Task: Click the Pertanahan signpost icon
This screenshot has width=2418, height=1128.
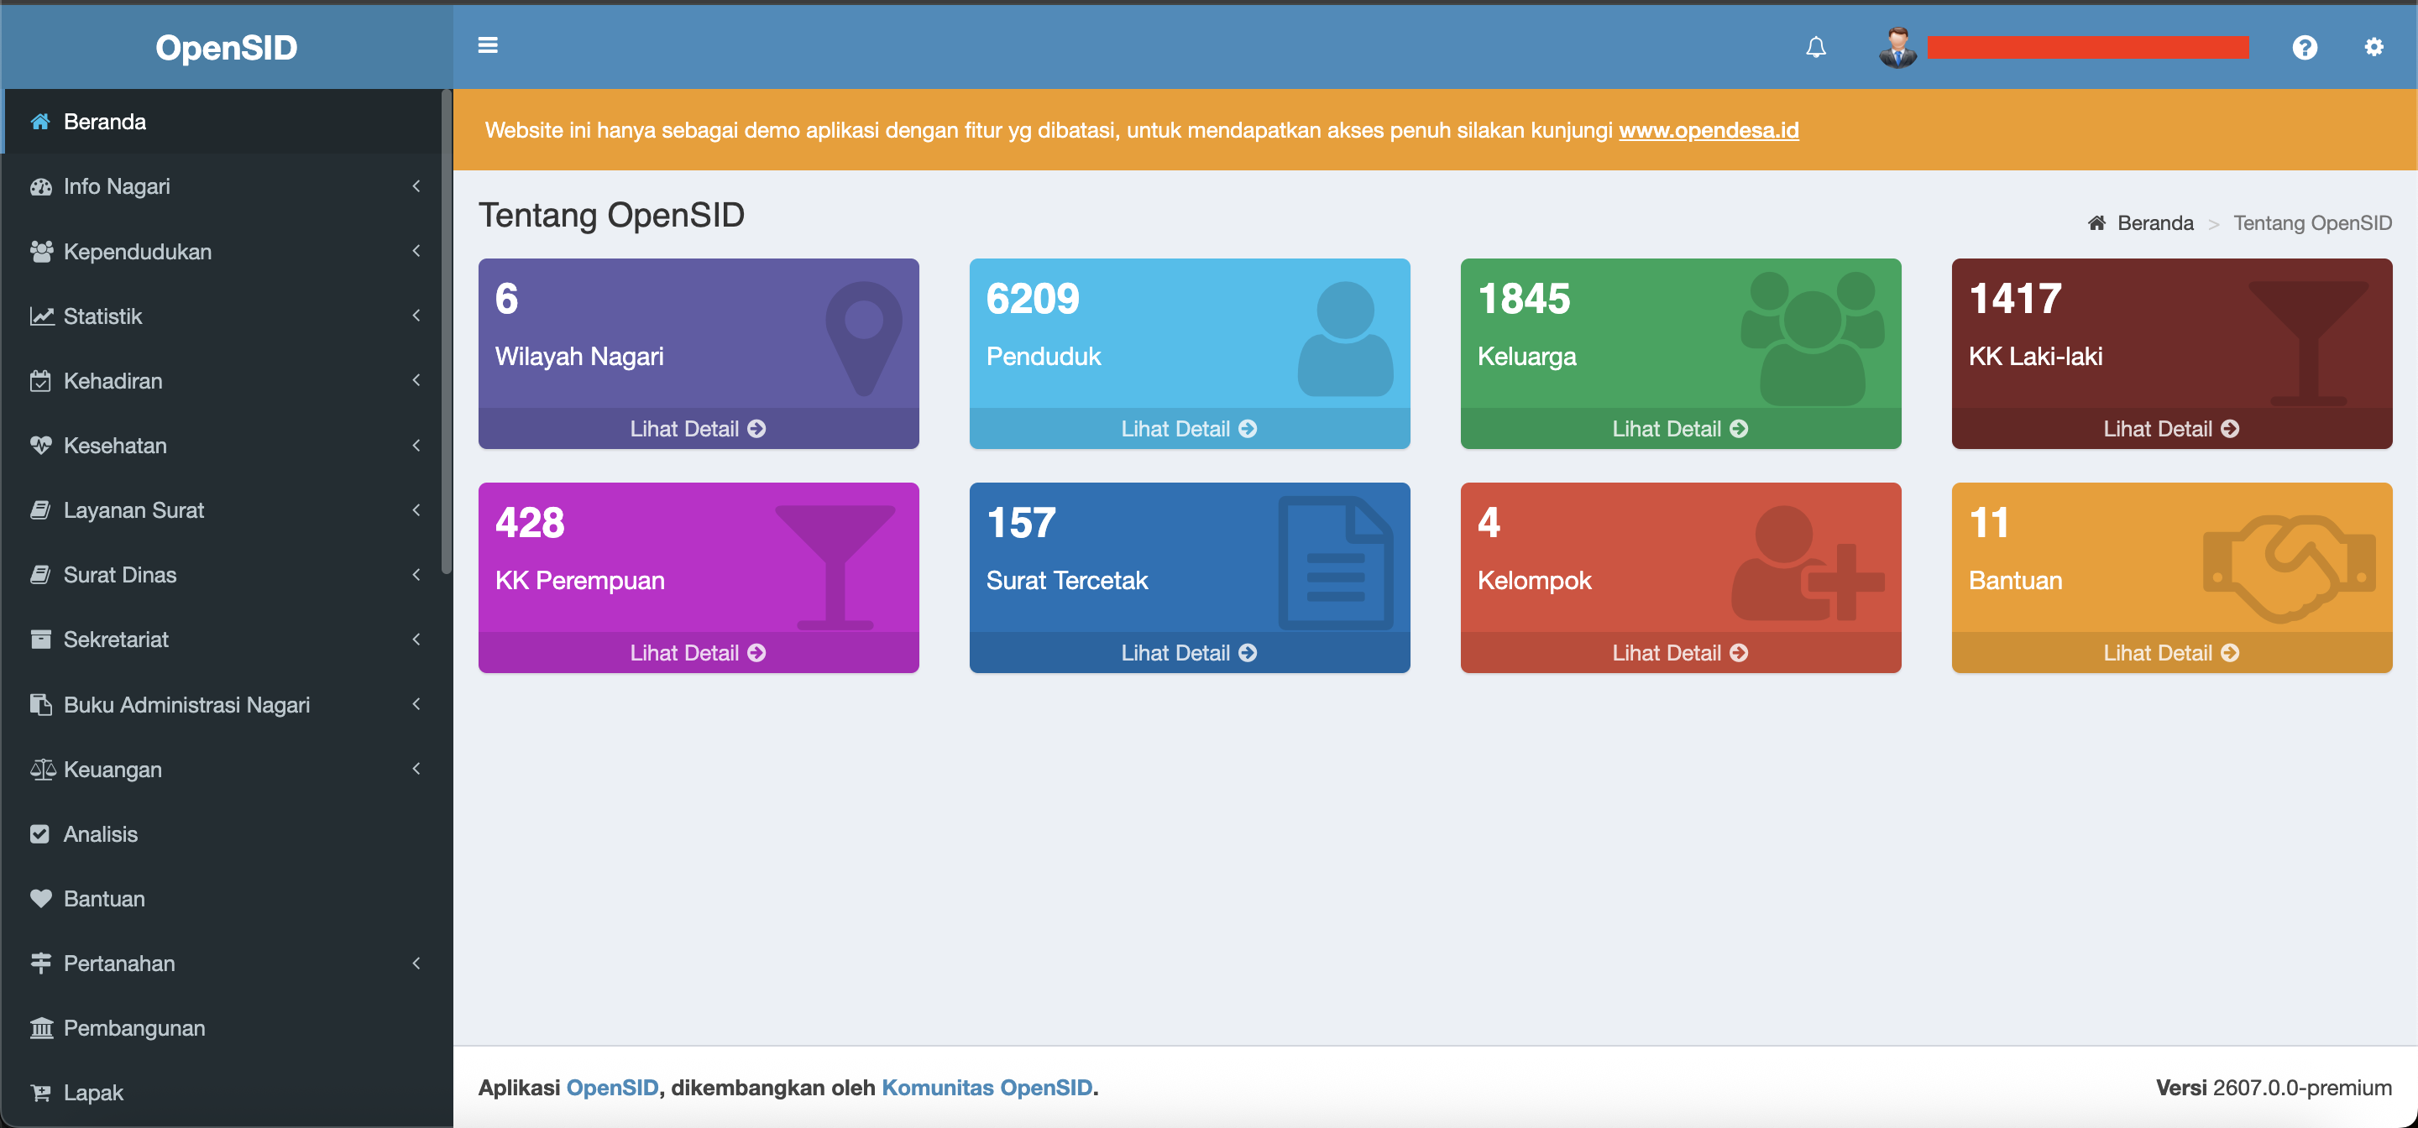Action: click(x=40, y=963)
